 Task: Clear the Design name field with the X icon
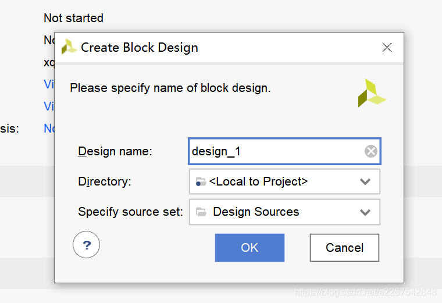click(x=371, y=152)
